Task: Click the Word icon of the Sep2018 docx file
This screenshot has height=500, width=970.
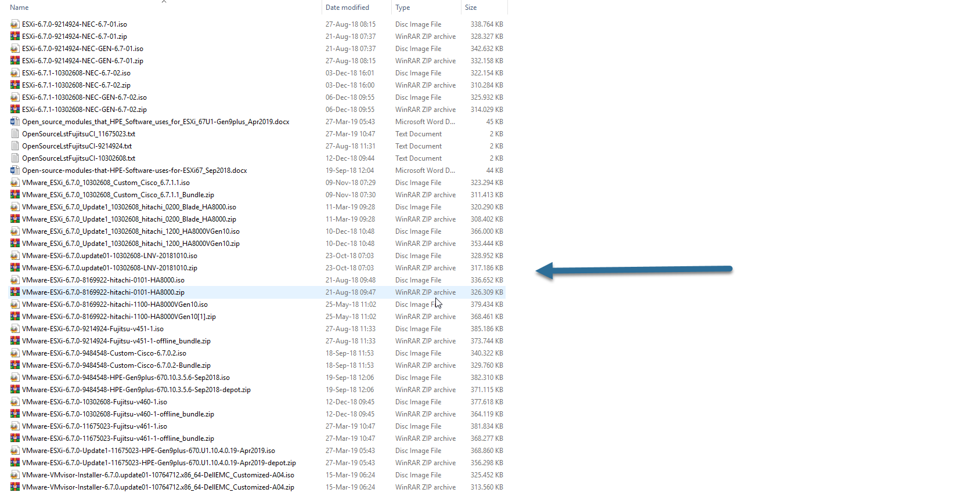Action: [15, 171]
